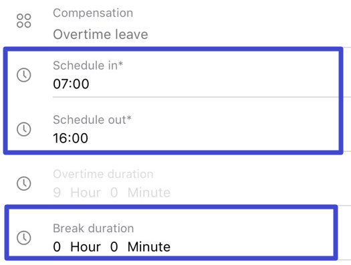The image size is (351, 265).
Task: Click the word Hour under Break duration
Action: (x=86, y=247)
